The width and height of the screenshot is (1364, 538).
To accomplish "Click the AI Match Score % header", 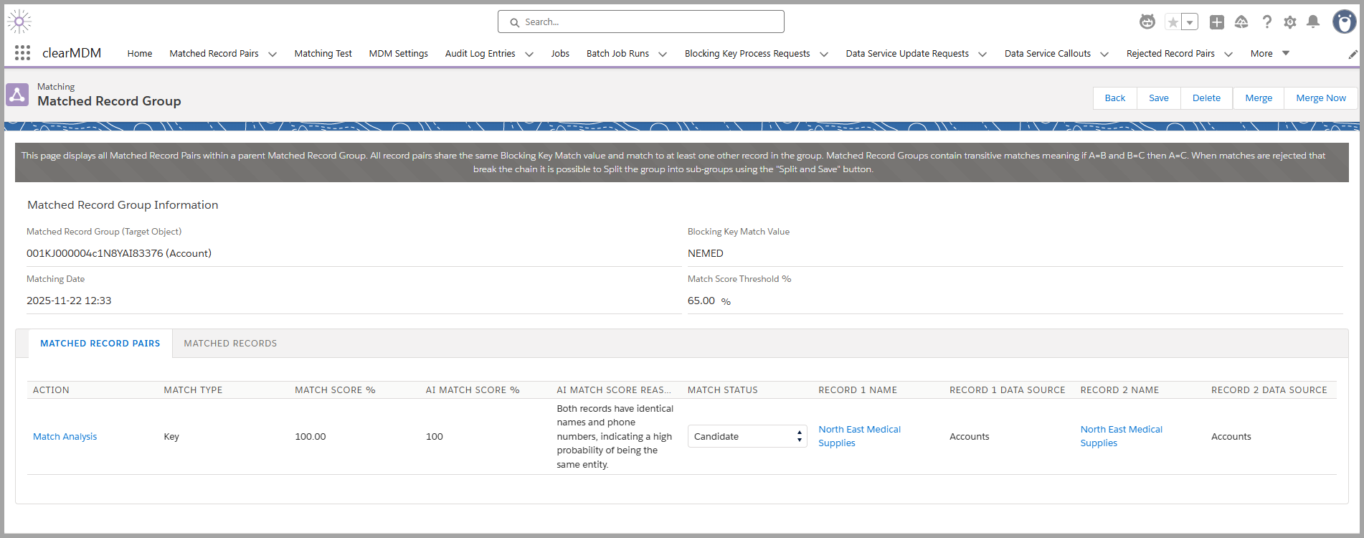I will 472,390.
